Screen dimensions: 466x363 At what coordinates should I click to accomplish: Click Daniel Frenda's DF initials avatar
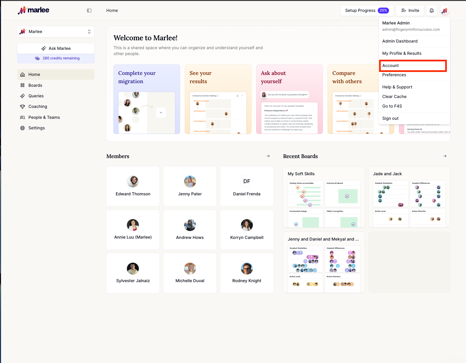pos(247,181)
